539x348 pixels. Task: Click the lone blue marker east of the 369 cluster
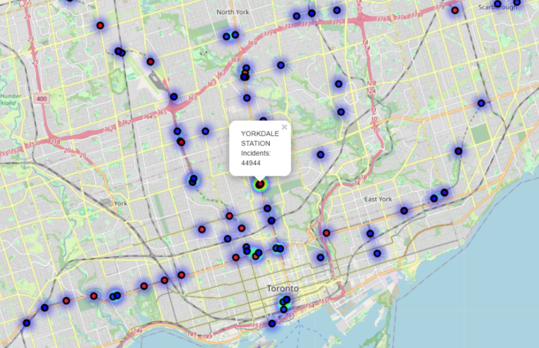281,65
